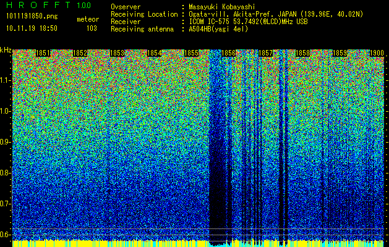
Task: Click the 1856 time marker label
Action: click(228, 53)
